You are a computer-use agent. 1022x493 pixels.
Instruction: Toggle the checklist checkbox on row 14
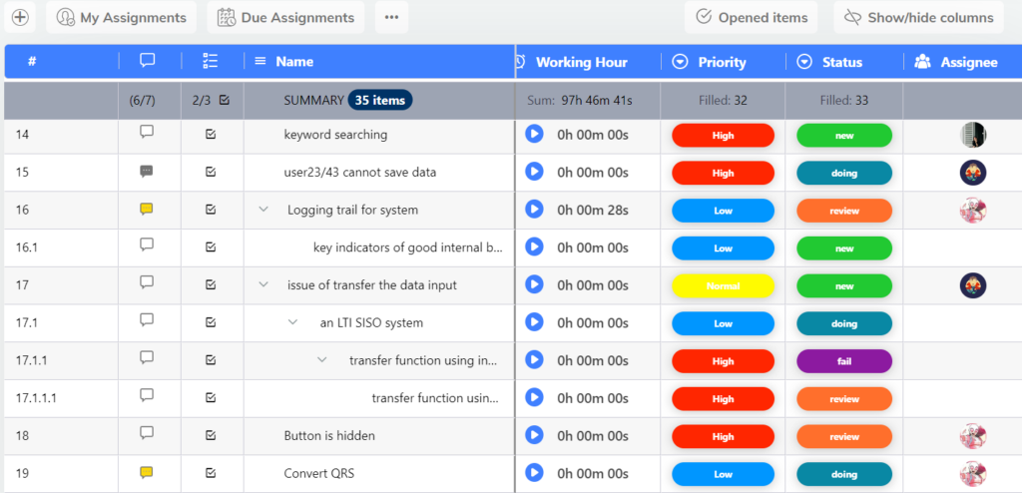tap(211, 134)
